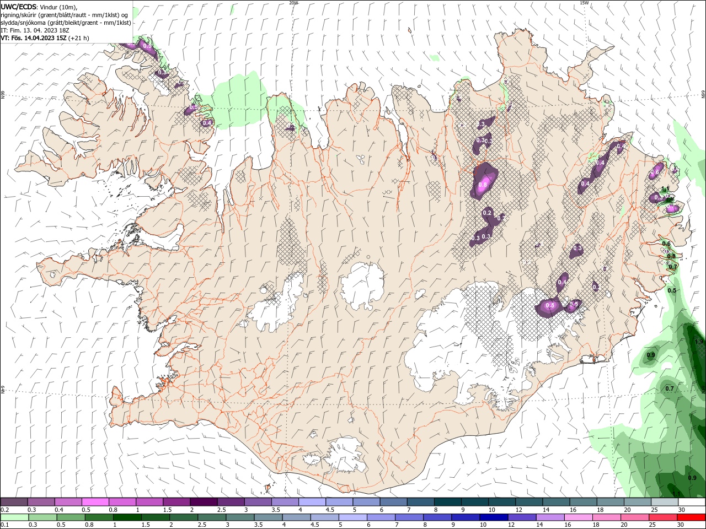The height and width of the screenshot is (529, 706).
Task: Select the 'IT: Fim. 13. 04. 2023 18Z' line
Action: [35, 30]
